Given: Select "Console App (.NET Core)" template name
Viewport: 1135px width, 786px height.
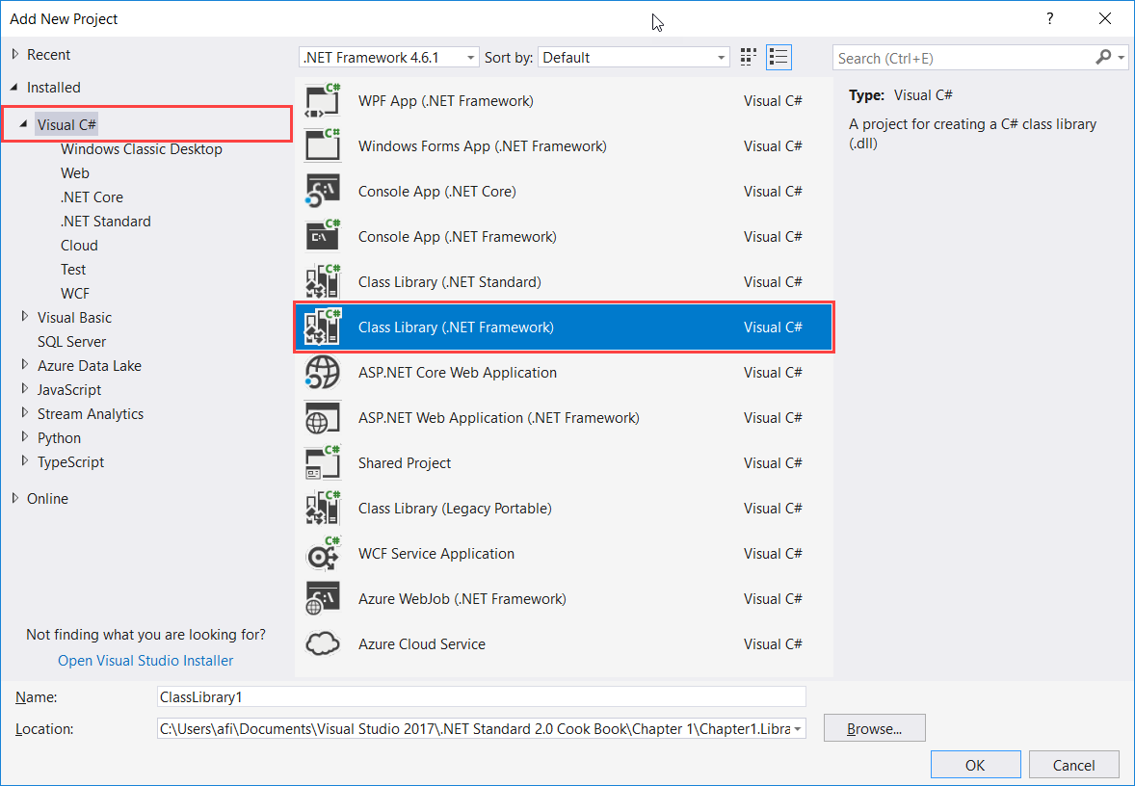Looking at the screenshot, I should 437,192.
